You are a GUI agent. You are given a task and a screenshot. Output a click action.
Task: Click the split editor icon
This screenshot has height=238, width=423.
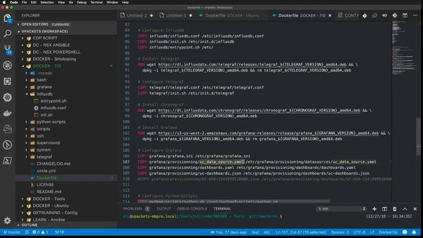pyautogui.click(x=404, y=16)
